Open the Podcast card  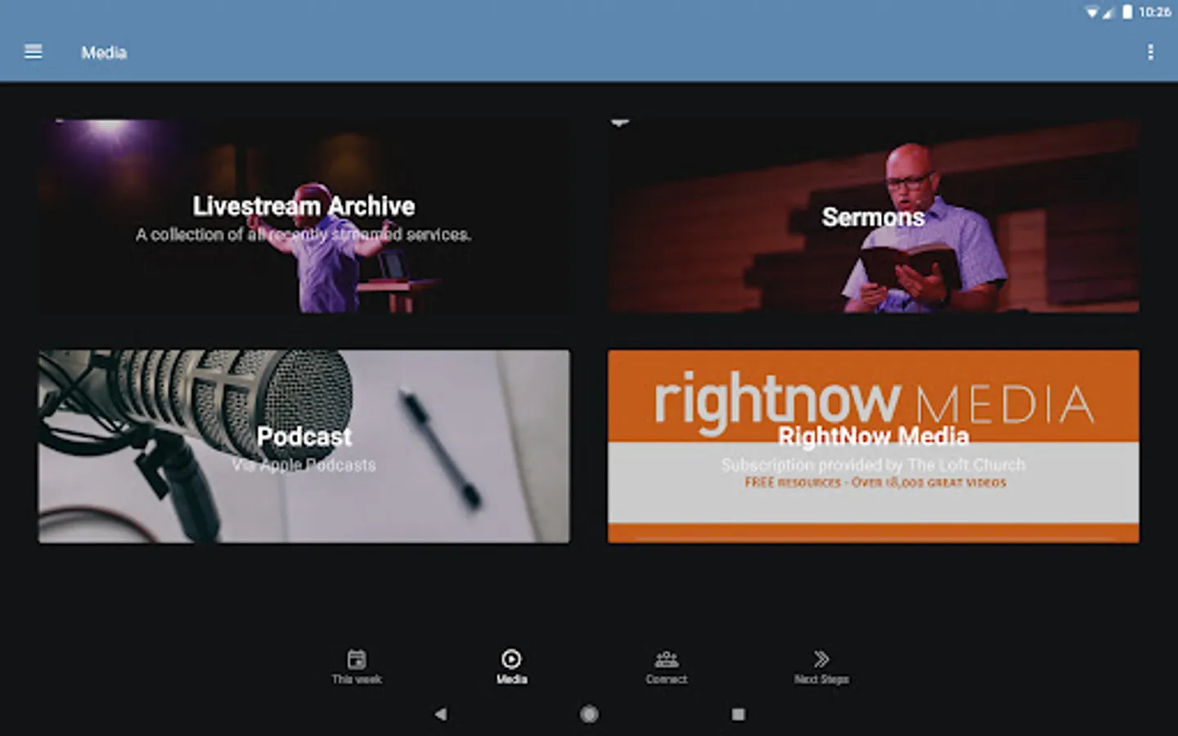pos(304,447)
